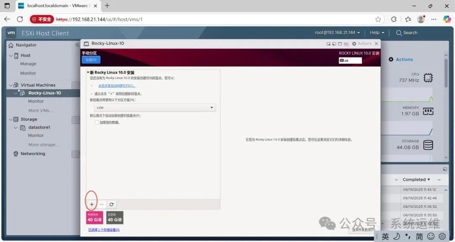
Task: Open Networking in Navigator
Action: coord(33,154)
